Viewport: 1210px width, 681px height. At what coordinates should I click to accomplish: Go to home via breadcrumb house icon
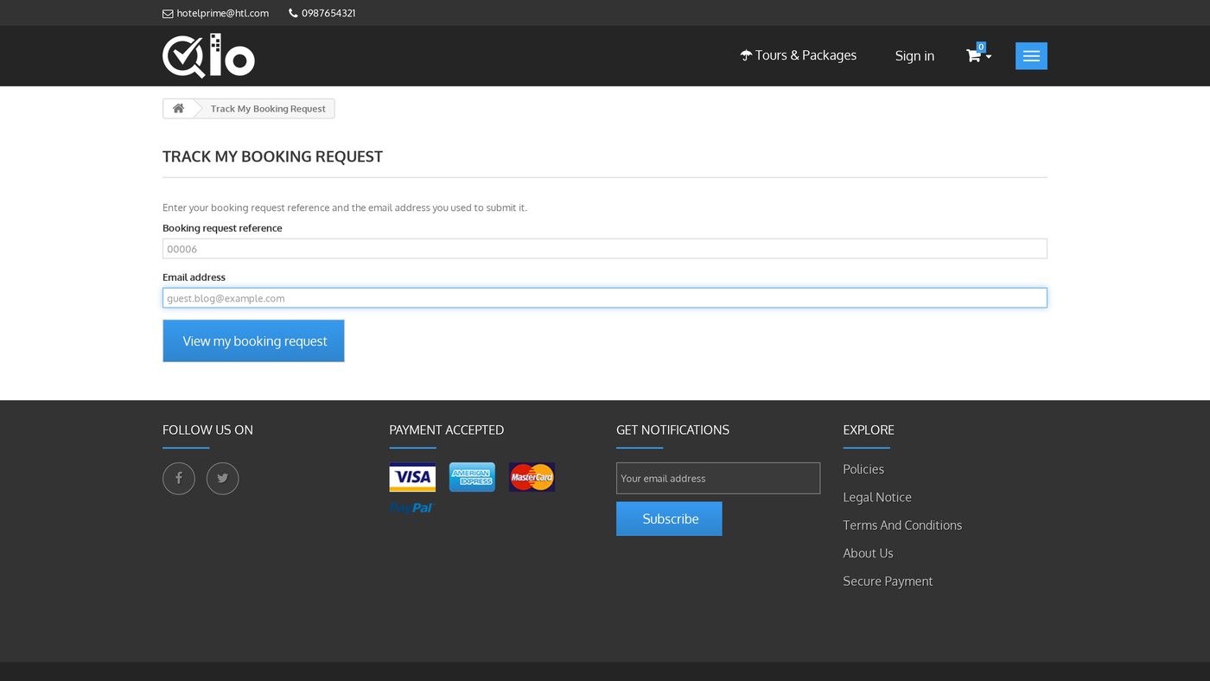pyautogui.click(x=178, y=108)
